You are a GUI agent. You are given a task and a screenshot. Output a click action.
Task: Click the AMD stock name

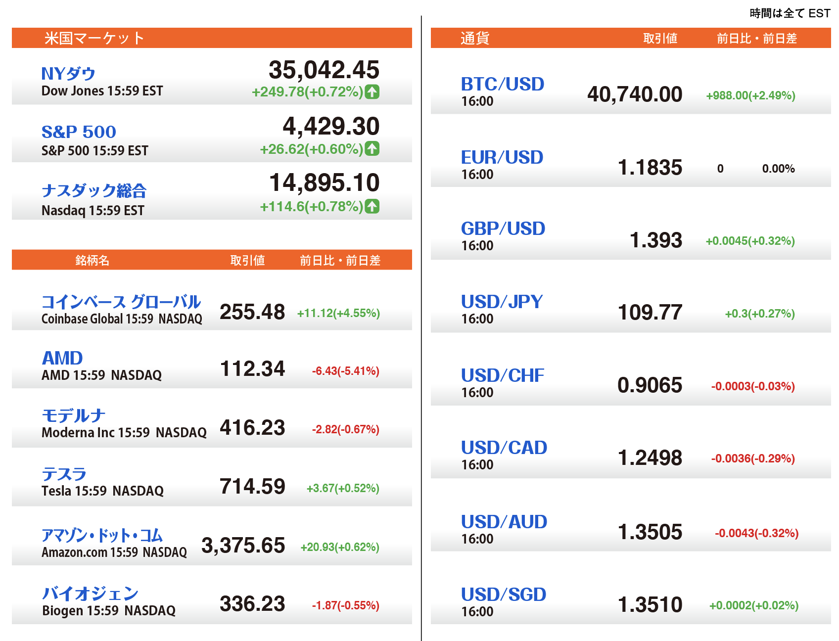(62, 358)
